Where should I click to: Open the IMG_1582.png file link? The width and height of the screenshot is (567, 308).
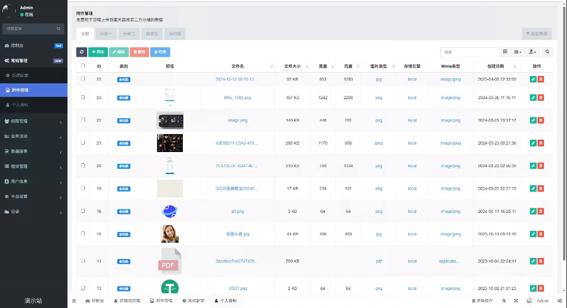(237, 97)
